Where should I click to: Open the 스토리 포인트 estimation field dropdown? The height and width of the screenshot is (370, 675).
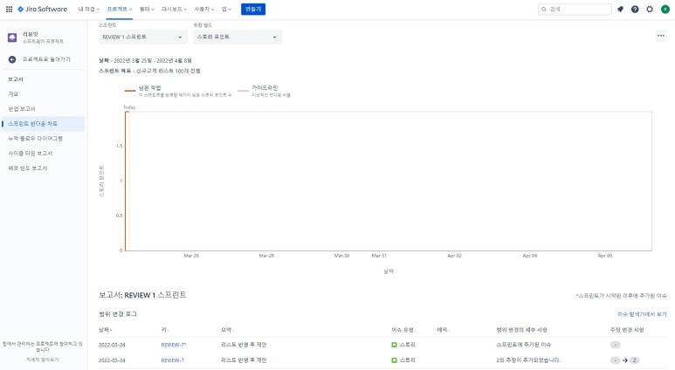(238, 38)
